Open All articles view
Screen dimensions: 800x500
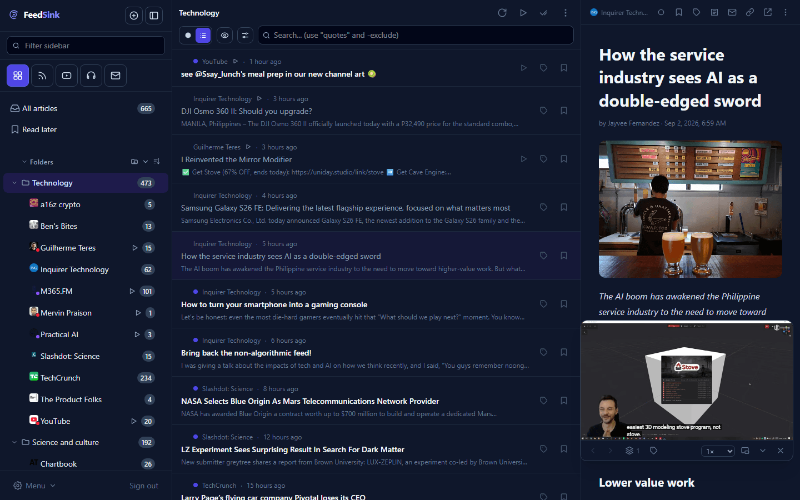86,108
